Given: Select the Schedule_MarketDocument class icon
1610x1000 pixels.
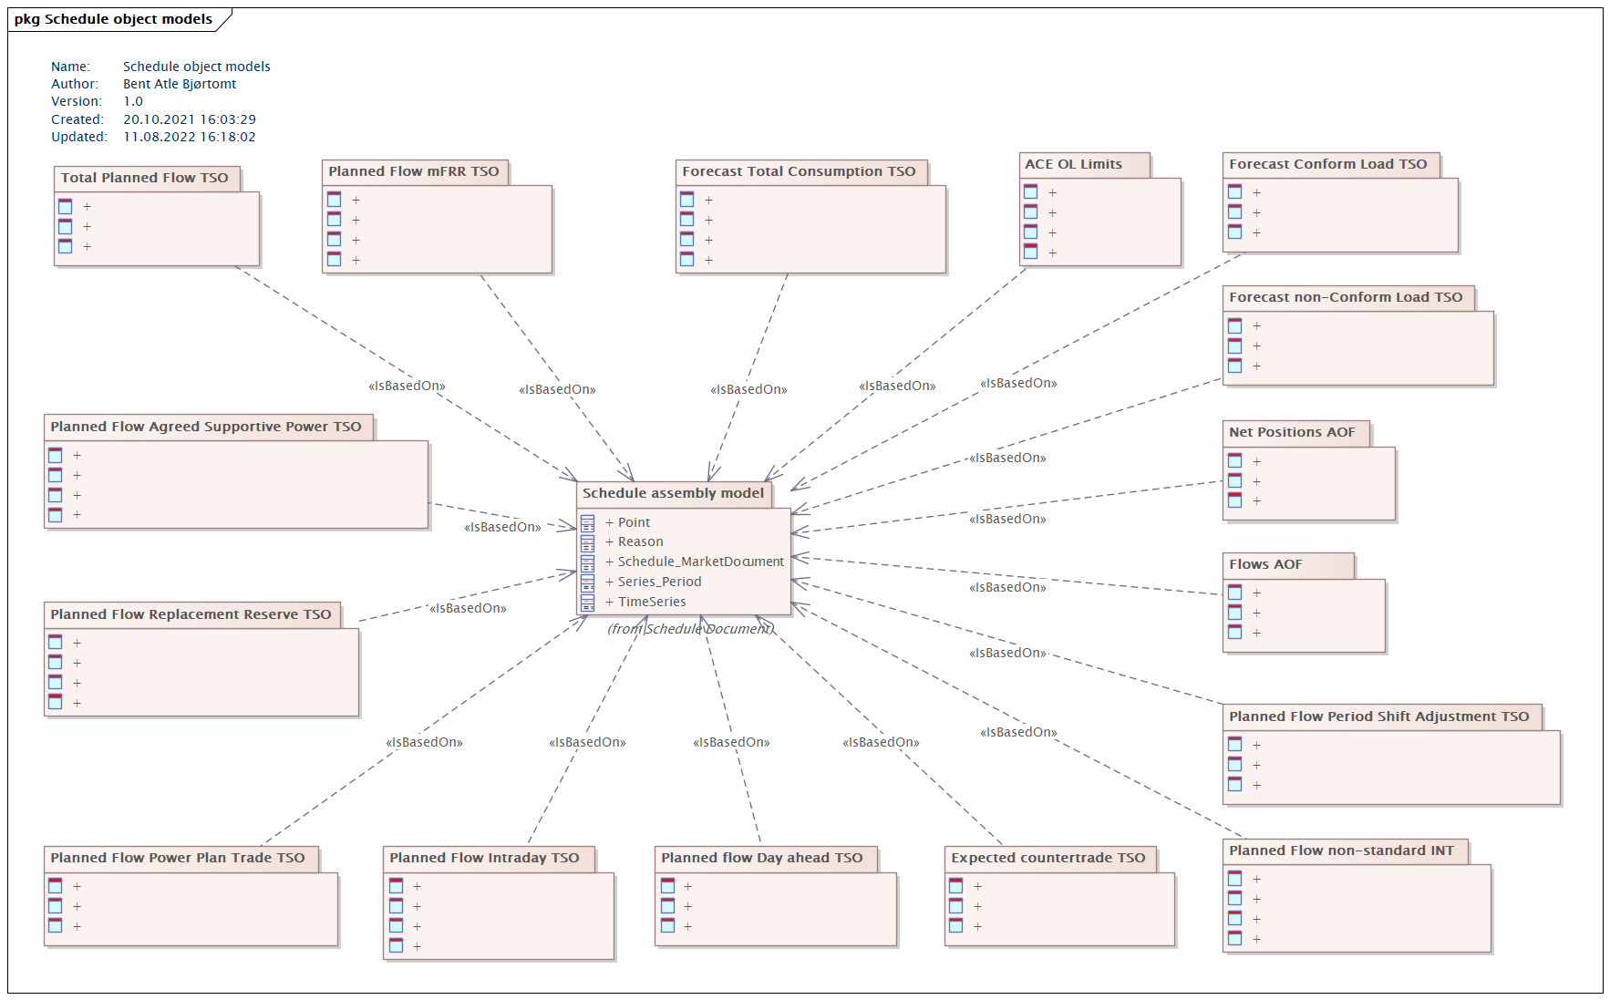Looking at the screenshot, I should tap(588, 562).
